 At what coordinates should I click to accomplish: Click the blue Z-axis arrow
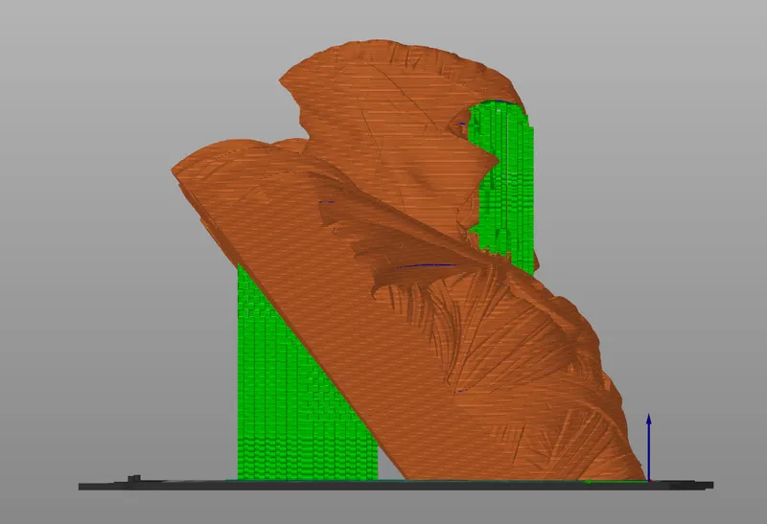coord(649,447)
